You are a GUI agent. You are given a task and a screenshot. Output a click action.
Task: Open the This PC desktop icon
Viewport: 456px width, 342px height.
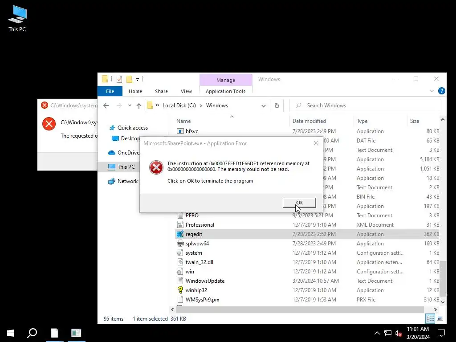coord(17,19)
